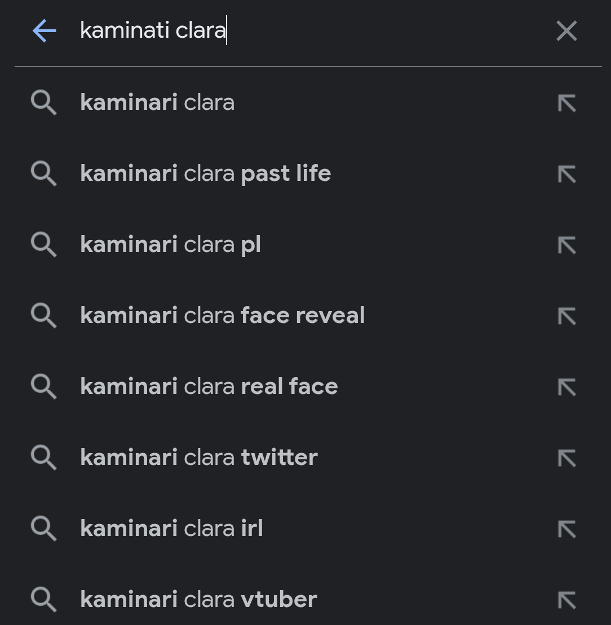This screenshot has height=625, width=611.
Task: Use the fill arrow for 'face reveal'
Action: [x=566, y=316]
